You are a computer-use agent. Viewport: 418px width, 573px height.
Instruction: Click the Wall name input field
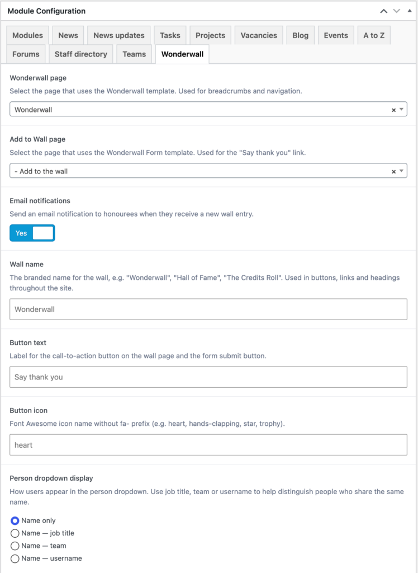tap(208, 309)
